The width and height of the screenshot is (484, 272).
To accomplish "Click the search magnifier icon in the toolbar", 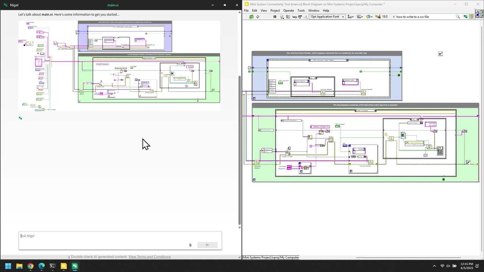I will pyautogui.click(x=458, y=17).
